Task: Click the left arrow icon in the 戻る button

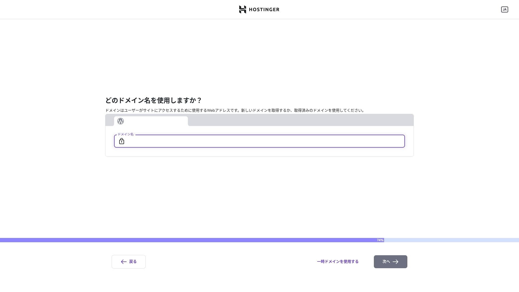Action: [x=124, y=262]
